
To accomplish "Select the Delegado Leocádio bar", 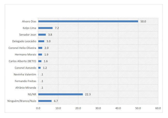I will click(41, 41).
